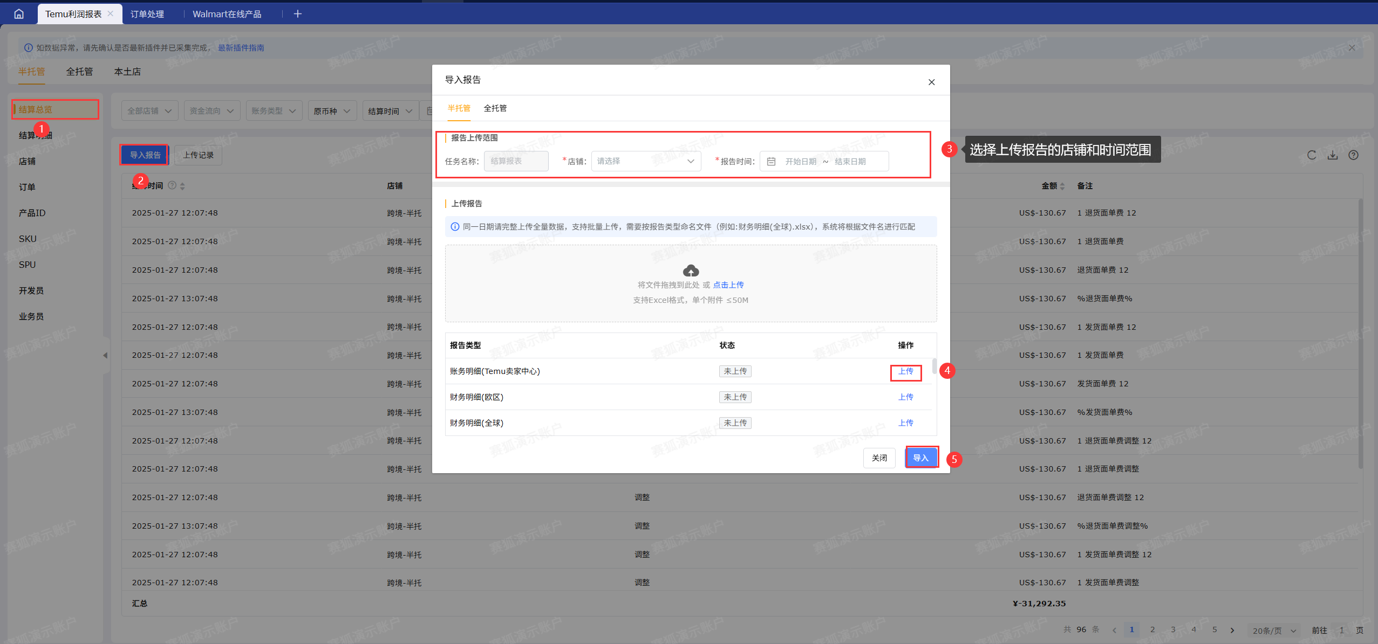
Task: Click the 开始日期 input field
Action: tap(801, 162)
